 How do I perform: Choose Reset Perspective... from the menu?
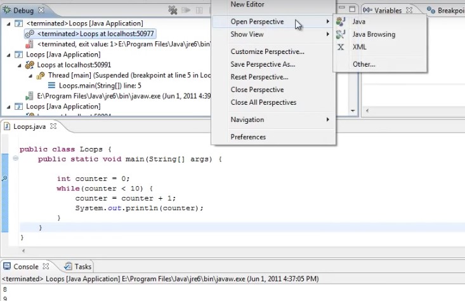[x=259, y=77]
